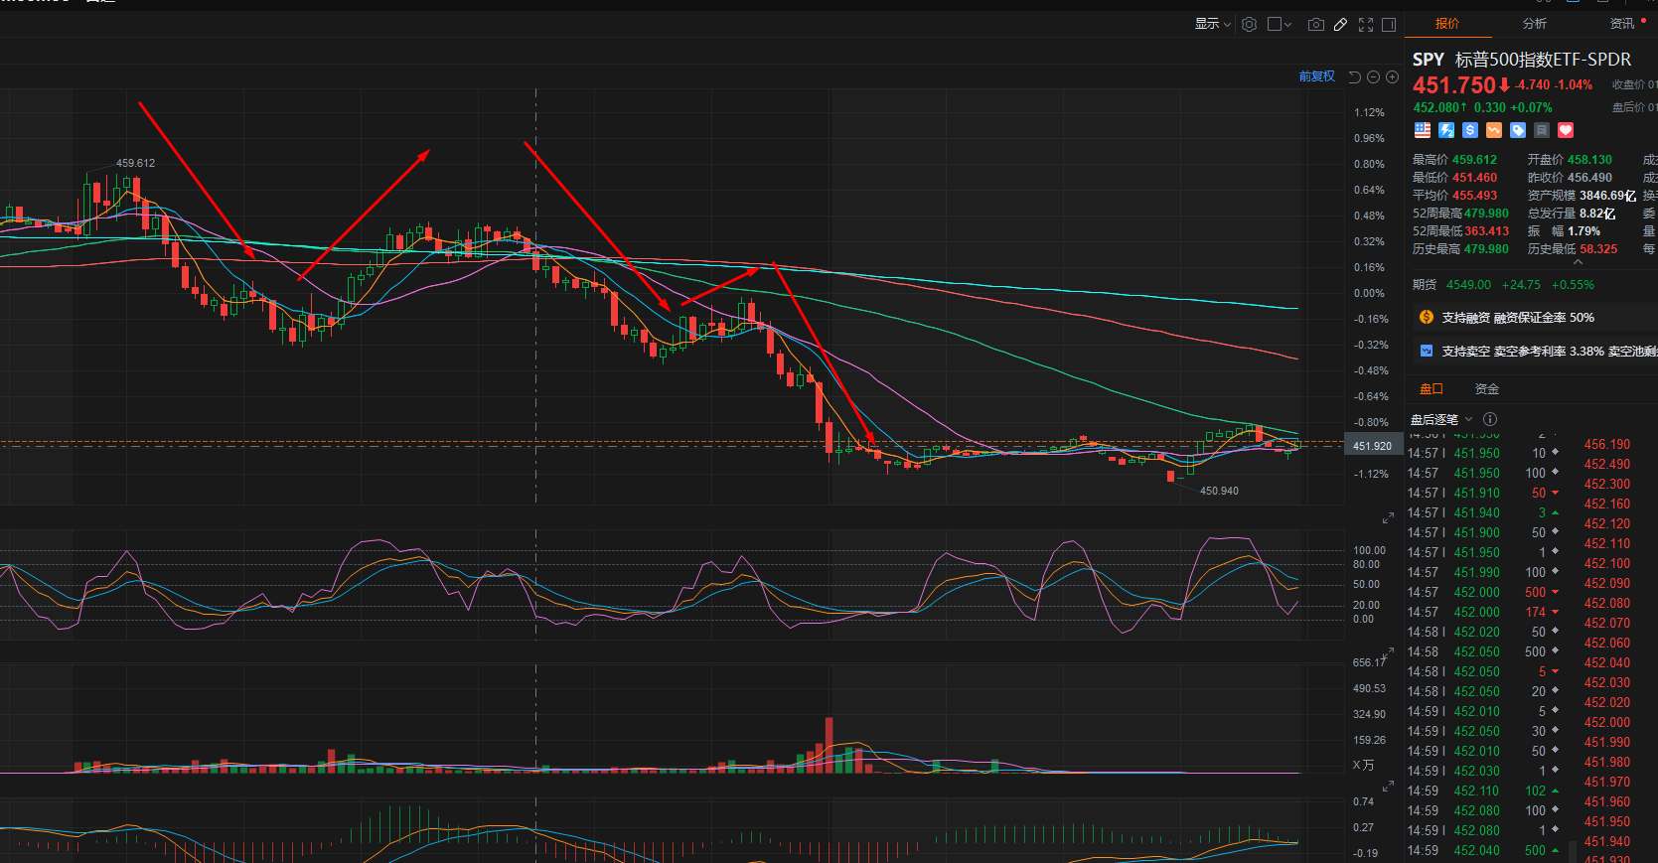Image resolution: width=1658 pixels, height=863 pixels.
Task: Select the 盘口 tab
Action: click(x=1432, y=389)
